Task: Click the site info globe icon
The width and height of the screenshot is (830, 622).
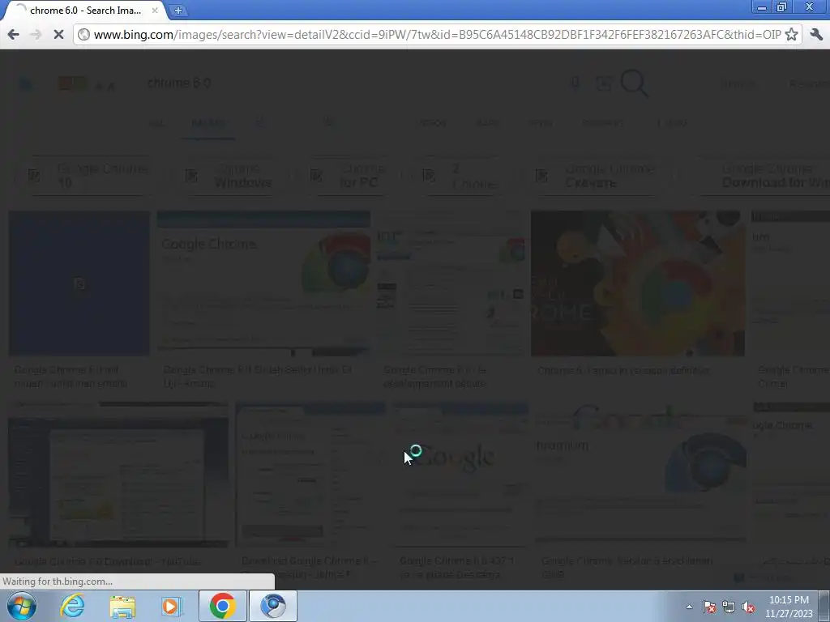Action: pyautogui.click(x=83, y=35)
